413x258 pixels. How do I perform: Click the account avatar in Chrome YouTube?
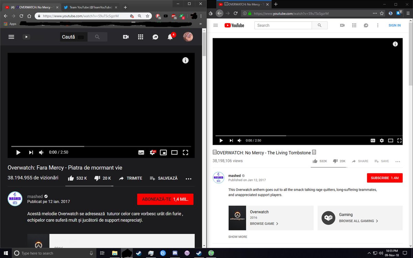[x=188, y=37]
